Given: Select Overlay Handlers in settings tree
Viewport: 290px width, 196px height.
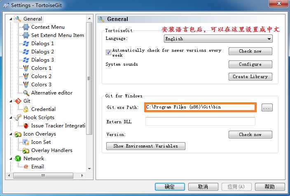Looking at the screenshot, I should point(52,150).
